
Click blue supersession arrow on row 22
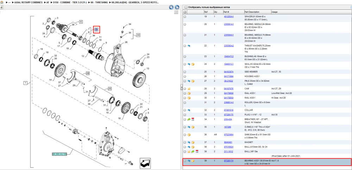pos(189,46)
